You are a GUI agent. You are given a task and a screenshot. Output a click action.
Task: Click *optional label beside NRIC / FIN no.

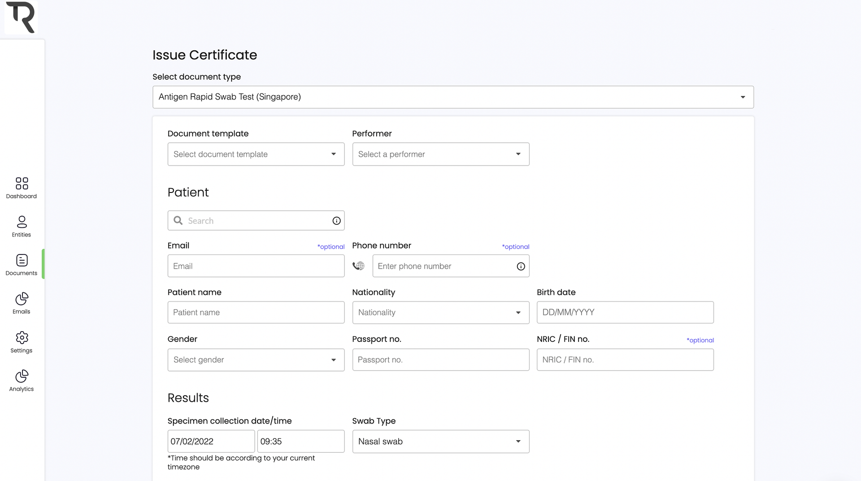coord(700,340)
